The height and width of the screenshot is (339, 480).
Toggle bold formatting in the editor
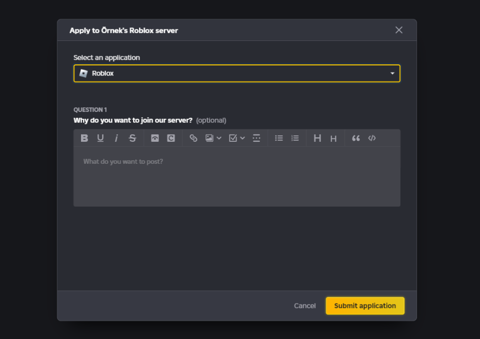[84, 138]
